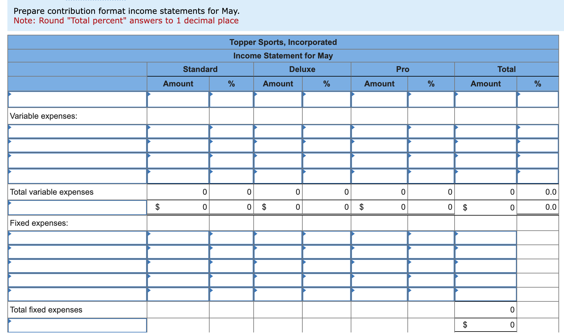Click Total percent in second variable expense row

538,145
